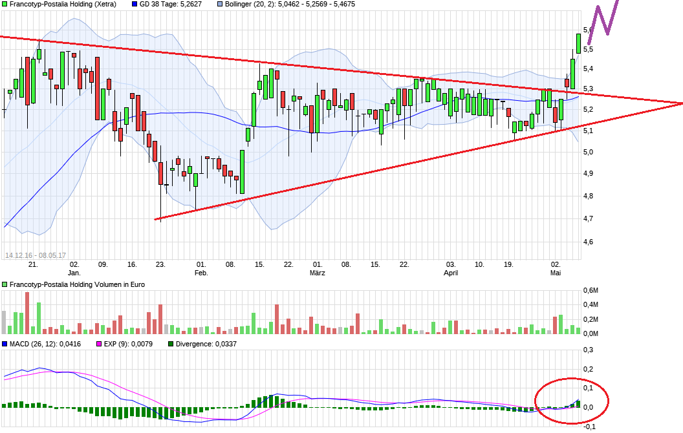The height and width of the screenshot is (433, 683).
Task: Click the '5,5' price axis label
Action: coord(588,50)
